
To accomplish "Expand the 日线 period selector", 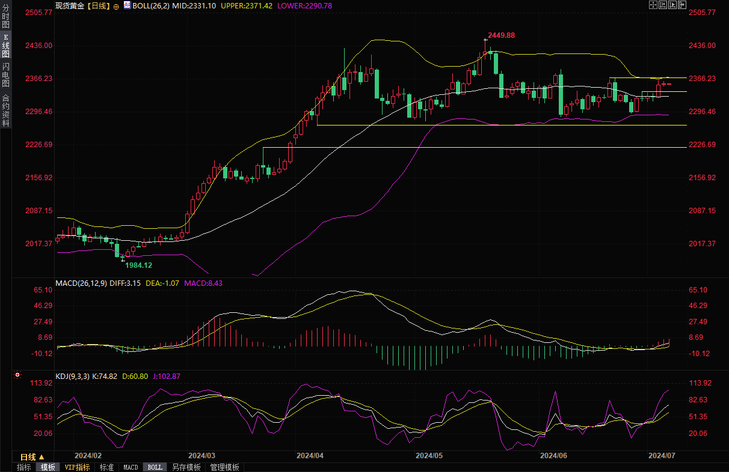I will point(32,457).
